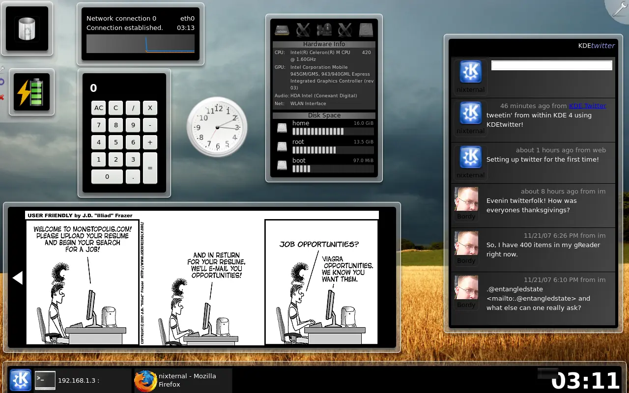Click 'HDA Intel (Conexant Digital)' audio entry

[x=323, y=96]
